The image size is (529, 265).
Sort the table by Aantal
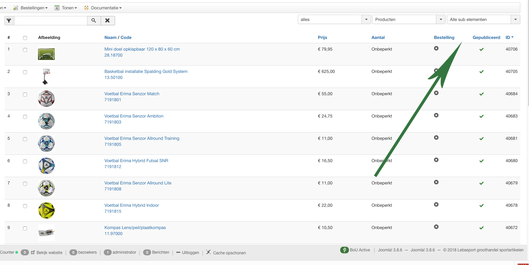[x=378, y=38]
